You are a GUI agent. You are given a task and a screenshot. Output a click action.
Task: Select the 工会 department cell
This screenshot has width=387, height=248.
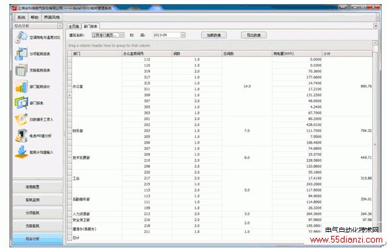pos(97,178)
